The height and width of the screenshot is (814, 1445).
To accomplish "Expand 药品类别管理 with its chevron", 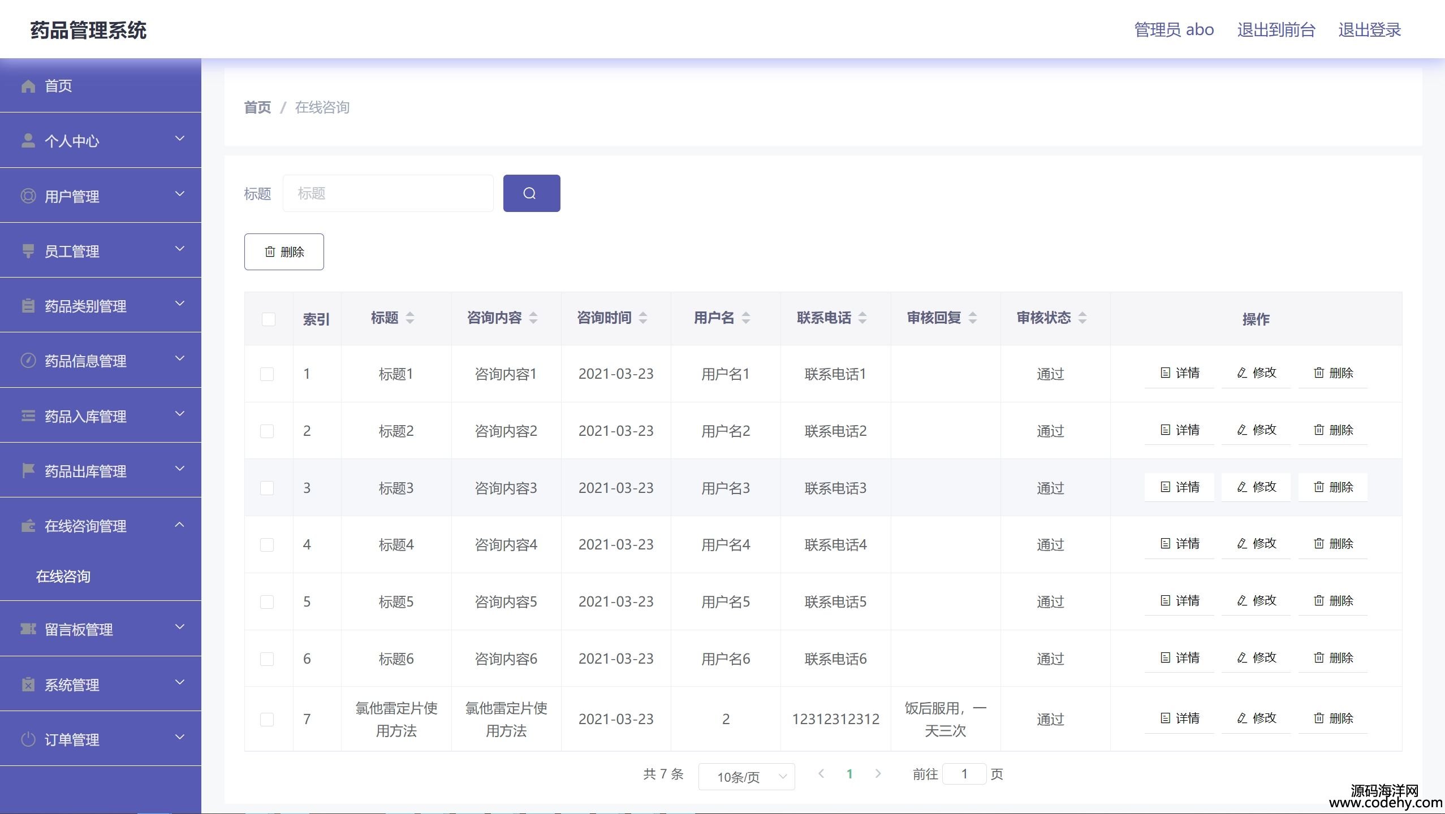I will pos(180,304).
